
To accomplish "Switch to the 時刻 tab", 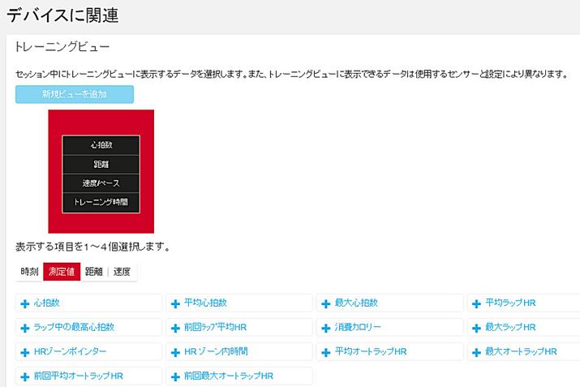I will (x=29, y=272).
